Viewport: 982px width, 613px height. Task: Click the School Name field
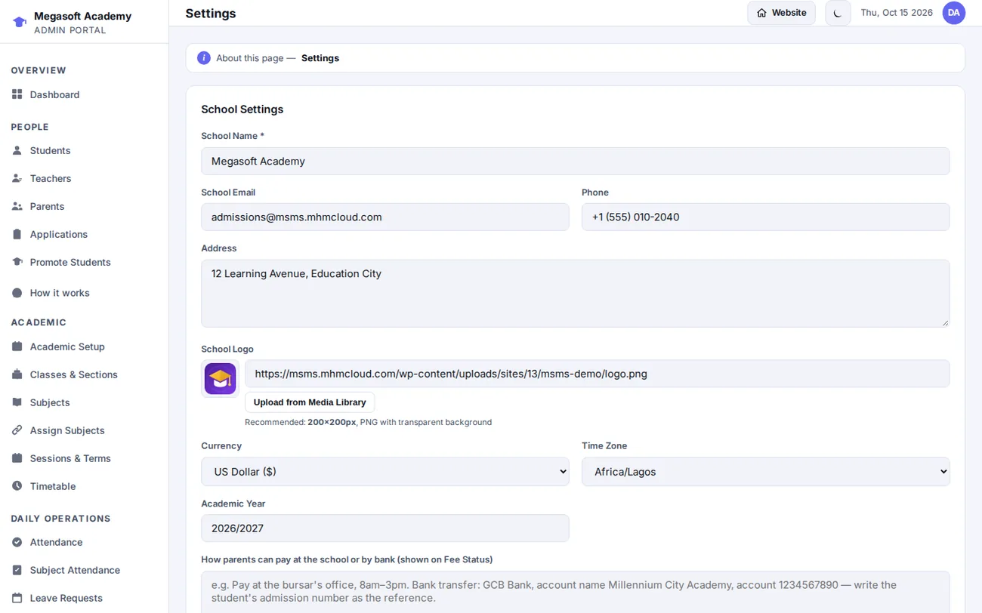click(x=575, y=162)
